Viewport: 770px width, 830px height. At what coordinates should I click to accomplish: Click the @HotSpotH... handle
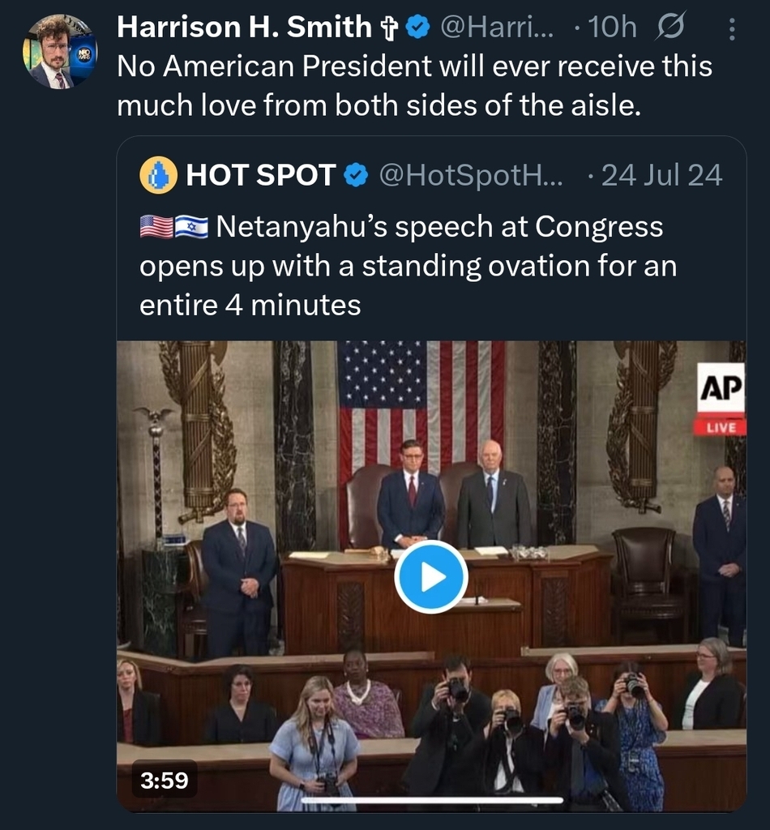[470, 175]
